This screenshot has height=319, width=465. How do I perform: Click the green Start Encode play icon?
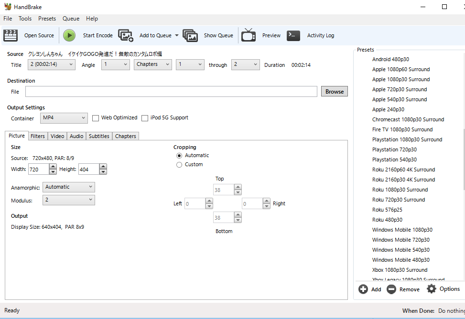coord(69,35)
